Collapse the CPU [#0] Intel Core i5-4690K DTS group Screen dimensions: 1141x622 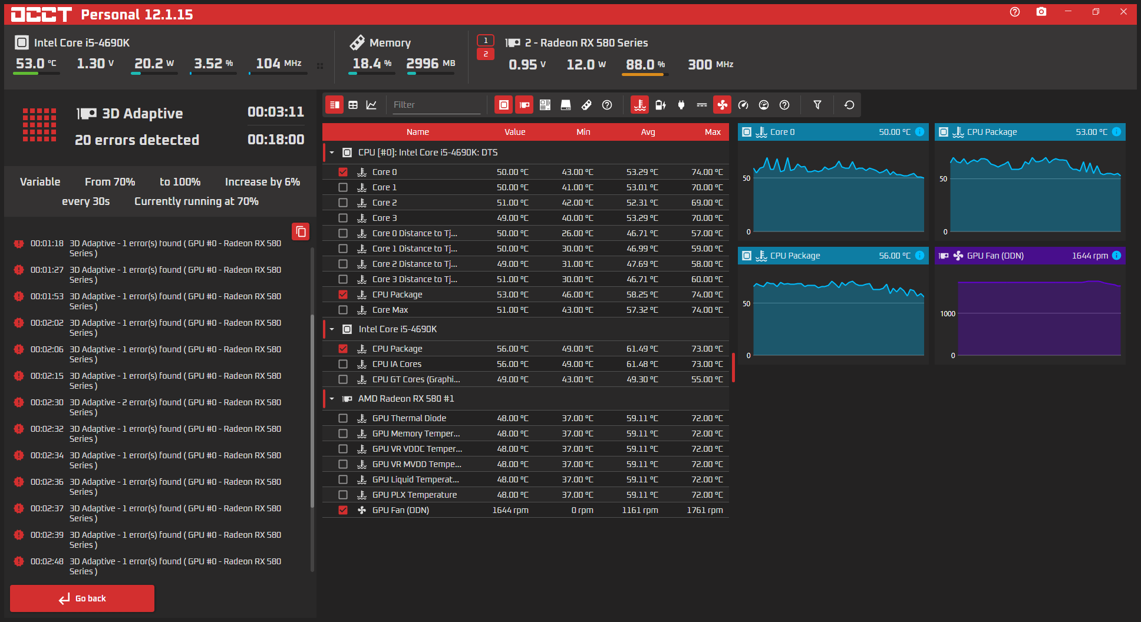(x=332, y=153)
